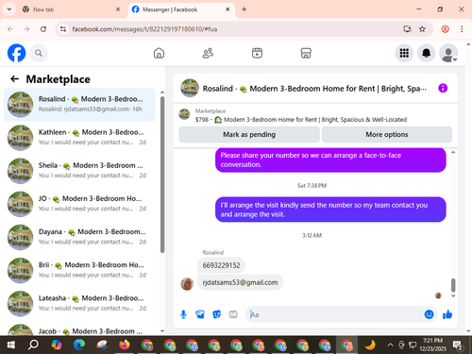Open Microsoft Edge from taskbar
Image resolution: width=472 pixels, height=354 pixels.
[x=79, y=346]
